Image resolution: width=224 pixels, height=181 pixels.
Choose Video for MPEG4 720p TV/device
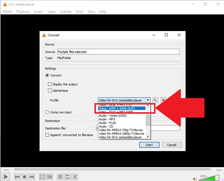(x=122, y=130)
